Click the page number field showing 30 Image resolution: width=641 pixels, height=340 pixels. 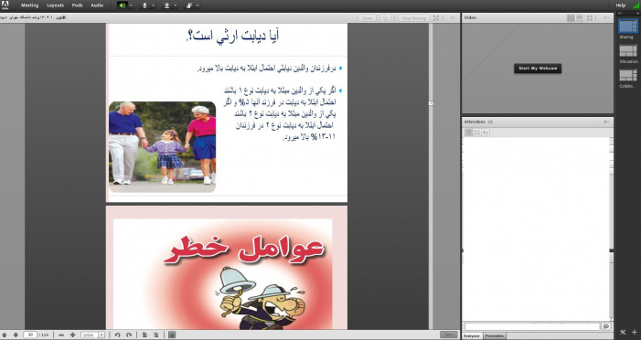(x=30, y=335)
